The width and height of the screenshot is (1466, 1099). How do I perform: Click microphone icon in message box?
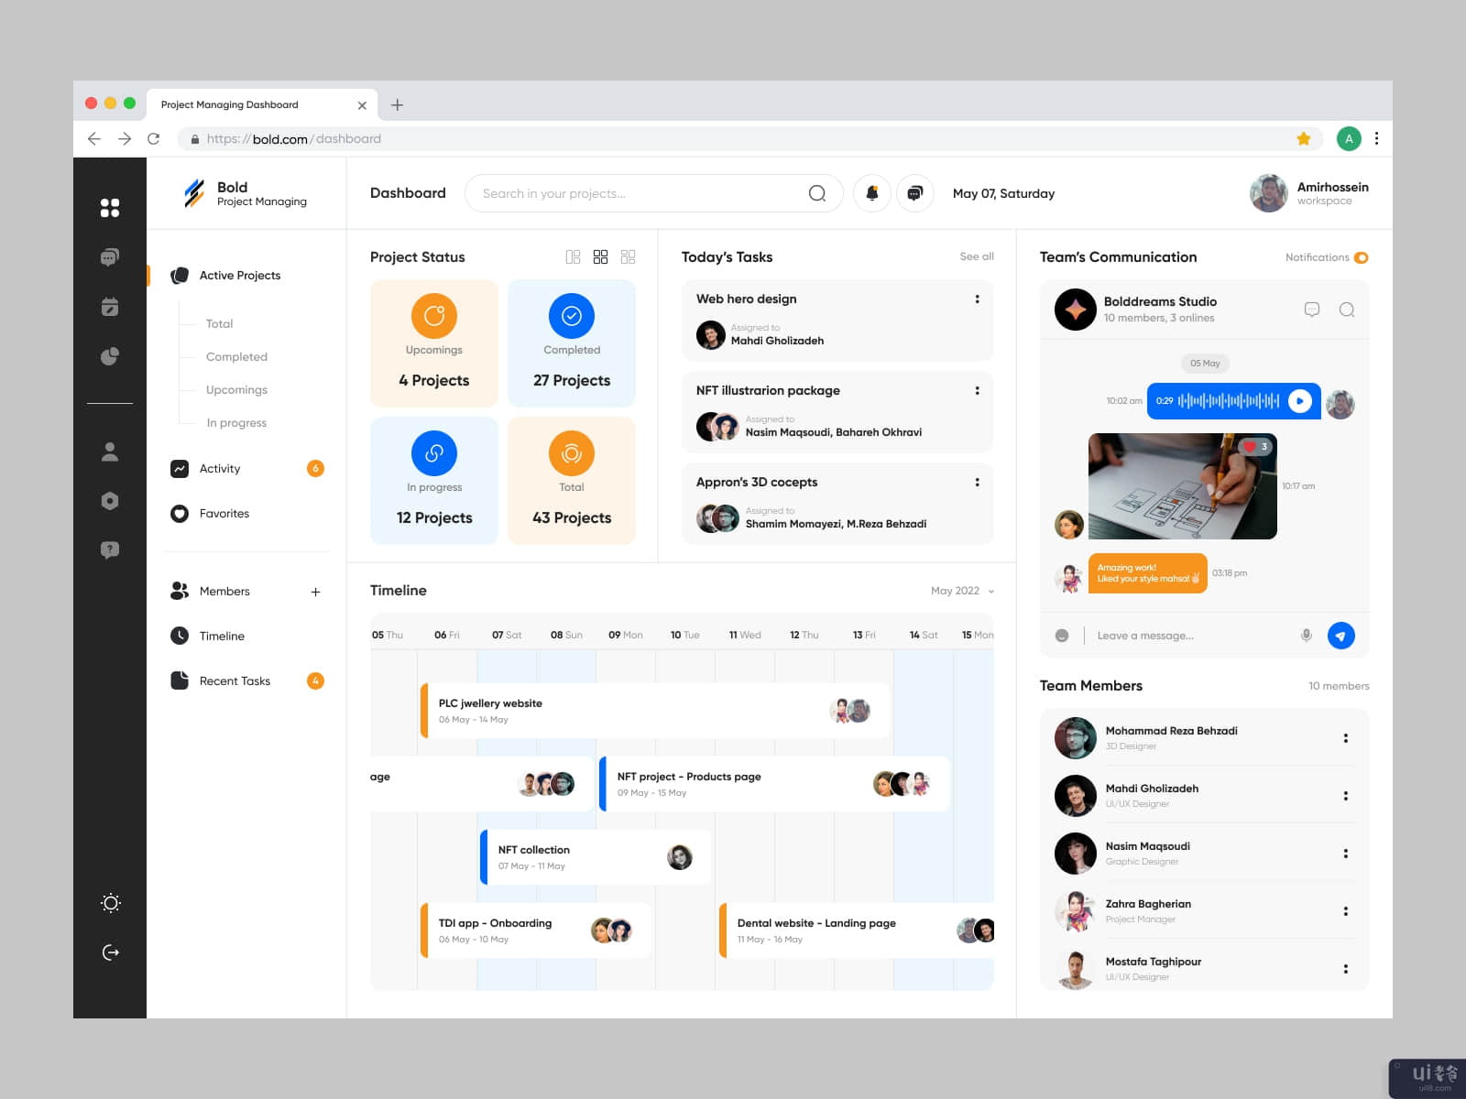[x=1307, y=636]
